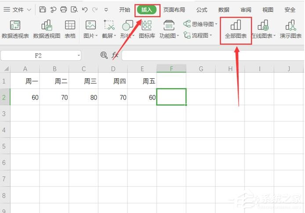Viewport: 305px width, 213px height.
Task: Open All Charts (全部图表)
Action: pyautogui.click(x=236, y=29)
